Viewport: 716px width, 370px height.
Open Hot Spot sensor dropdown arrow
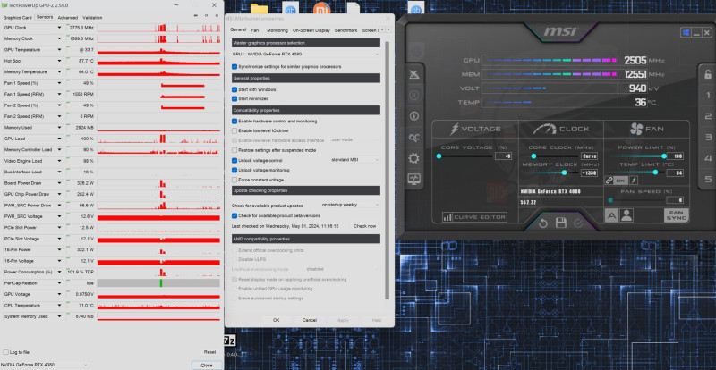[x=59, y=61]
